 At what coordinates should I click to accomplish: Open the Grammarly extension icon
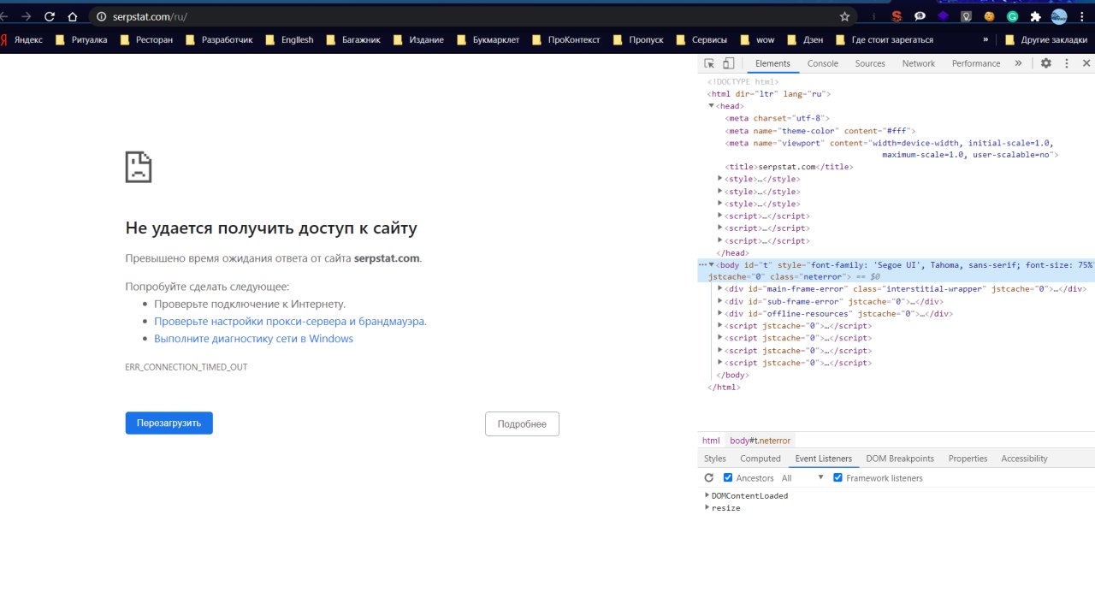(x=1012, y=16)
